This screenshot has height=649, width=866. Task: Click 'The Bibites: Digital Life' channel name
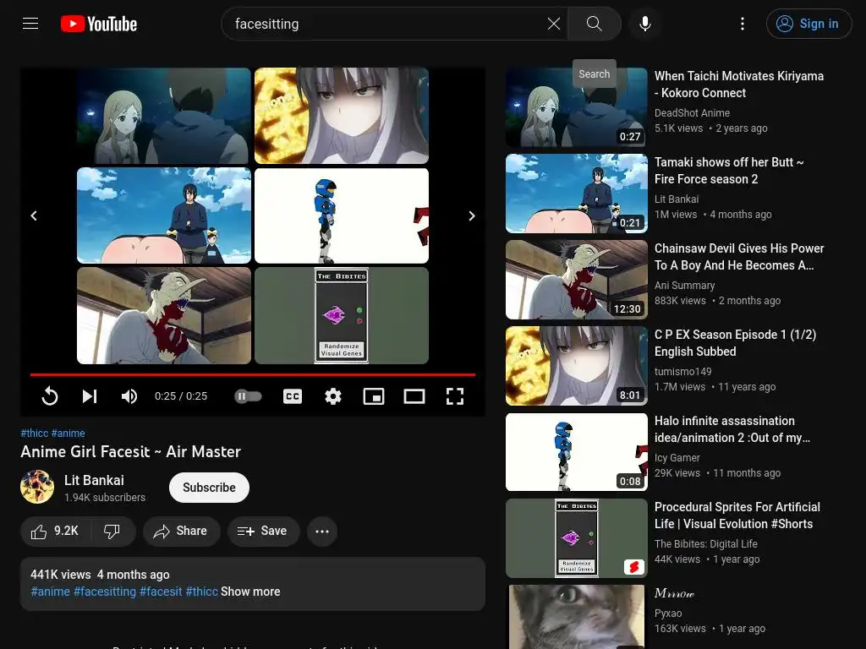pos(706,543)
